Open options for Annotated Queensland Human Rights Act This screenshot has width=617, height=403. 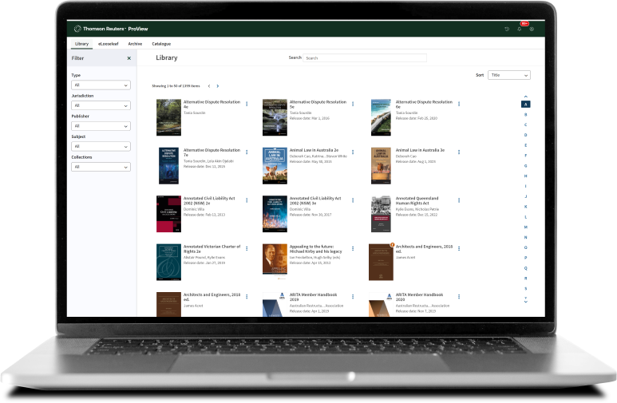click(x=459, y=200)
